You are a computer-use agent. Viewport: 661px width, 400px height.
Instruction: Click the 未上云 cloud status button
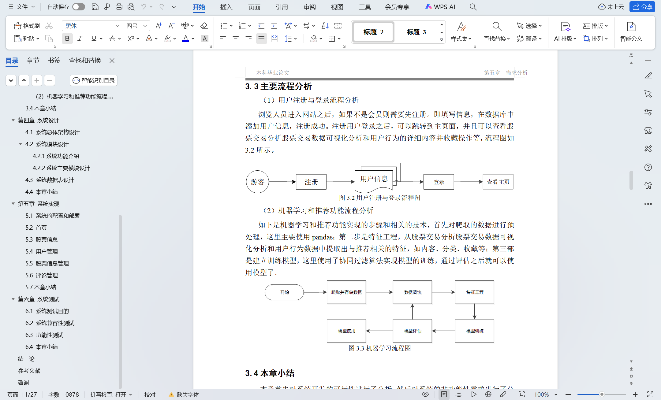(x=611, y=7)
